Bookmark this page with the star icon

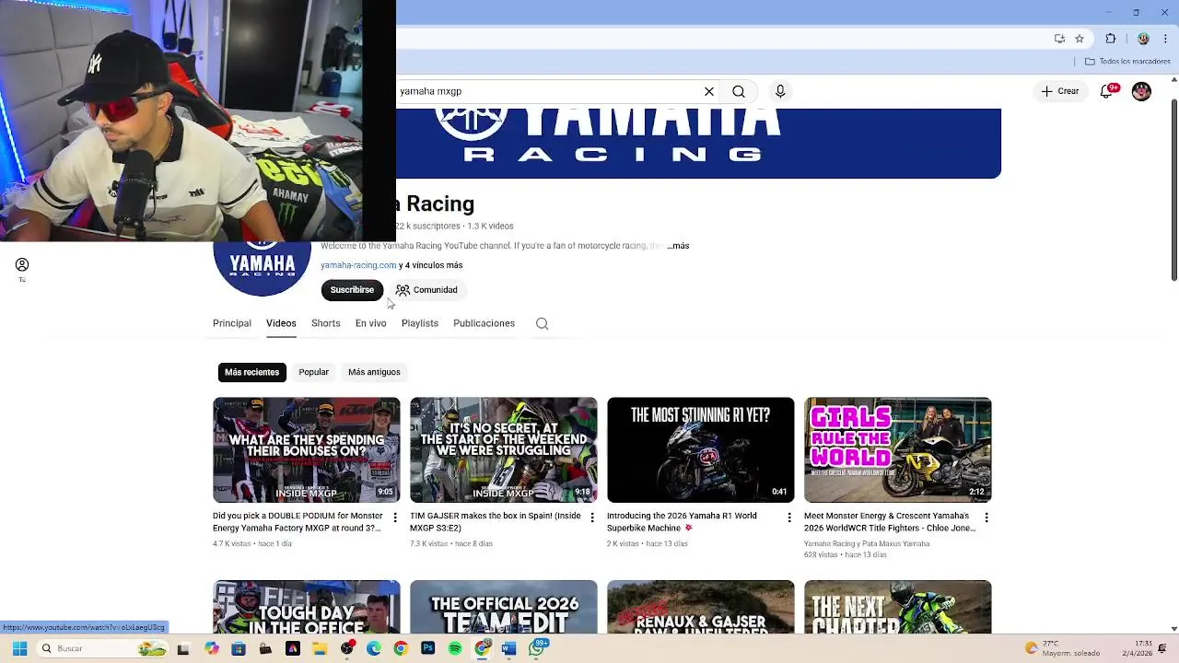point(1080,39)
